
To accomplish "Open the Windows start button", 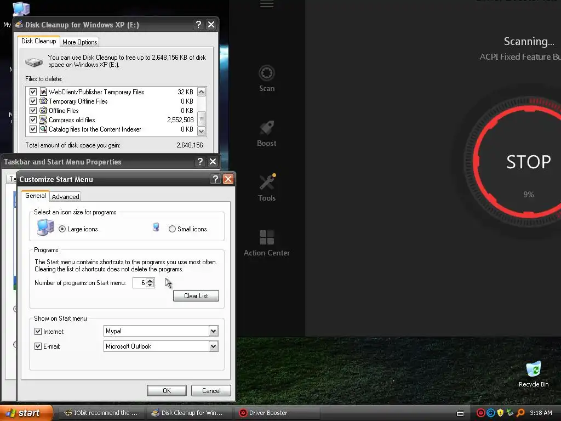I will click(26, 413).
